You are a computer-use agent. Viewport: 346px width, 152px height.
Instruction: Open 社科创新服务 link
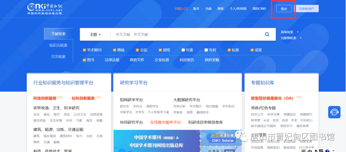(x=83, y=98)
